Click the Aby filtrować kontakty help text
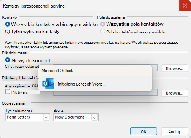The width and height of the screenshot is (191, 138). (92, 45)
